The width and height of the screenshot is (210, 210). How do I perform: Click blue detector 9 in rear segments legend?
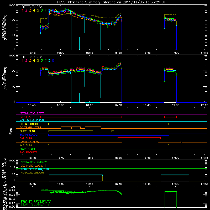point(53,61)
